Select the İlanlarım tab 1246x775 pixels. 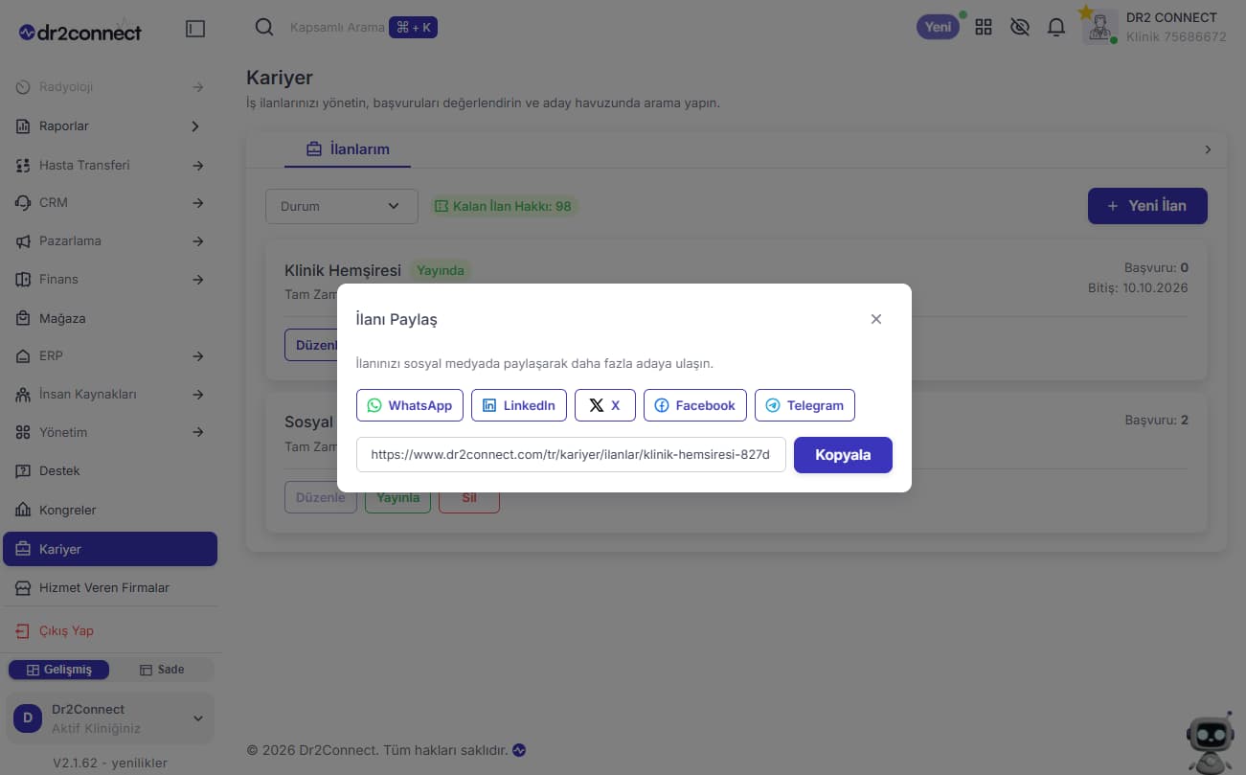point(348,149)
